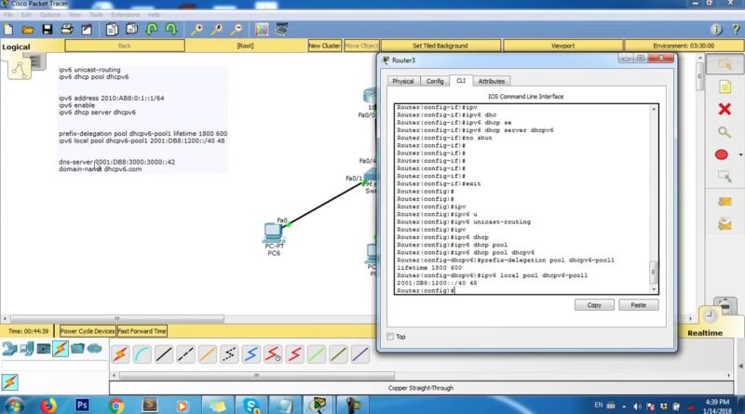Image resolution: width=745 pixels, height=414 pixels.
Task: Choose Serial DCE cable with clock
Action: pos(273,354)
